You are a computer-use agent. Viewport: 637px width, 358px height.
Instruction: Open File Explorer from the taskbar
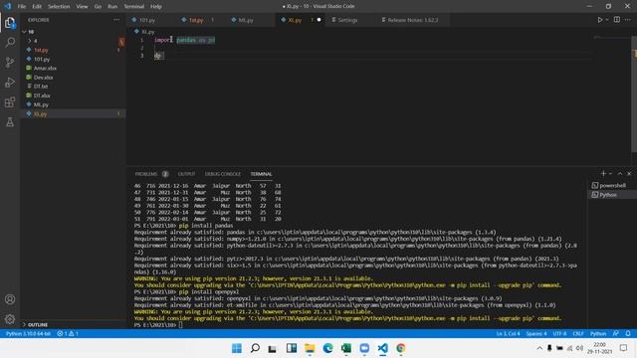(310, 348)
